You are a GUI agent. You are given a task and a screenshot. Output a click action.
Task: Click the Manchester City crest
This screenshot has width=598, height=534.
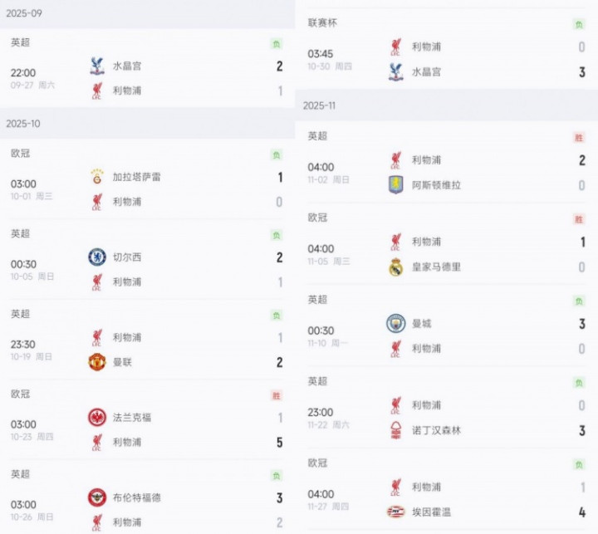[x=395, y=324]
